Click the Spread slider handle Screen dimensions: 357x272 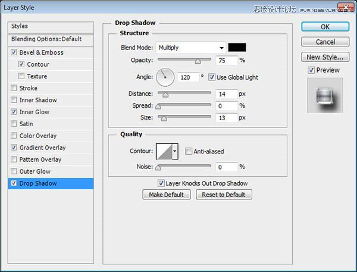[158, 107]
